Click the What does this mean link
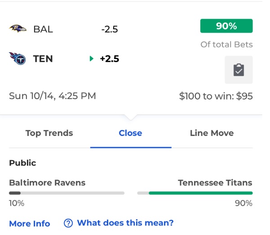Viewport: 270px width, 235px height. click(125, 223)
